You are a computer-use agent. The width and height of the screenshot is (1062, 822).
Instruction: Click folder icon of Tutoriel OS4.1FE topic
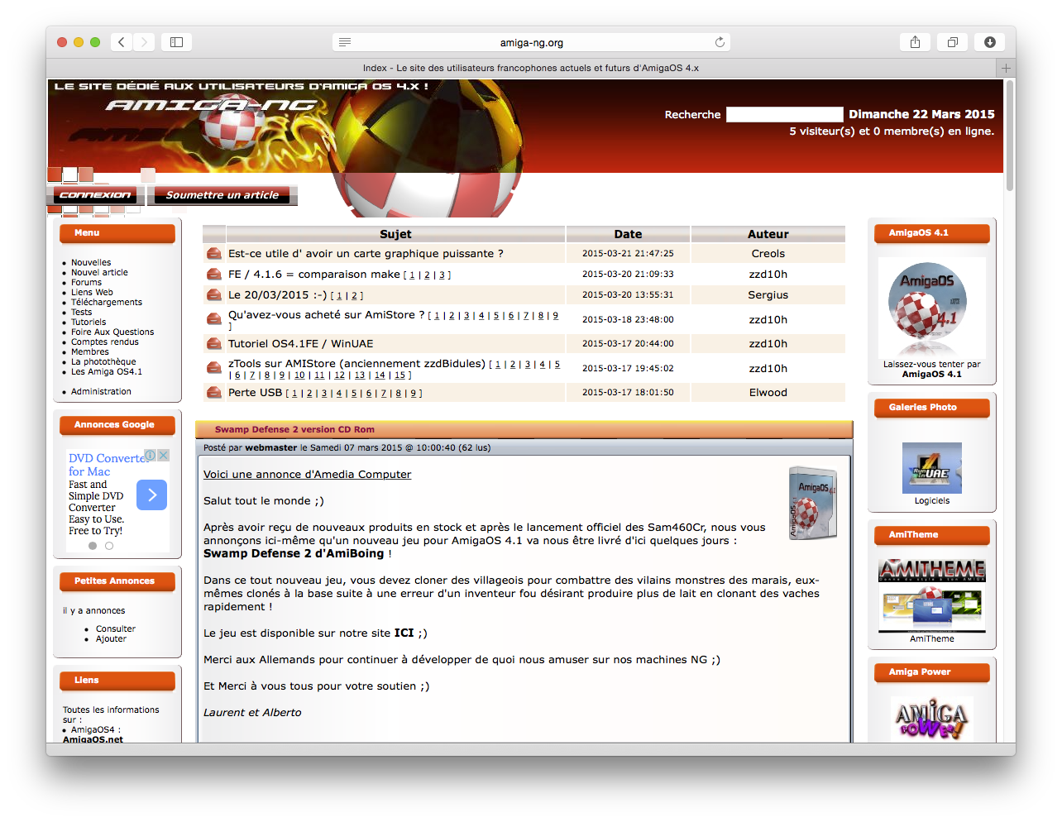pos(214,344)
